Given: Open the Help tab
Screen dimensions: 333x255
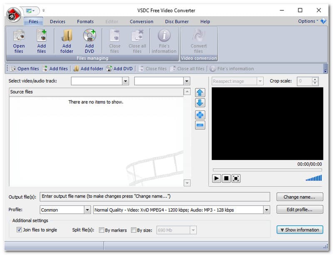Looking at the screenshot, I should pos(205,22).
